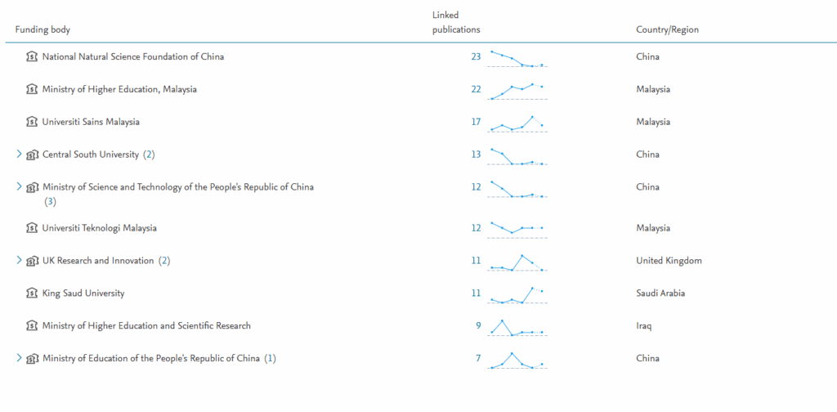Click the institution icon beside King Saud University
This screenshot has height=412, width=837.
click(x=32, y=293)
